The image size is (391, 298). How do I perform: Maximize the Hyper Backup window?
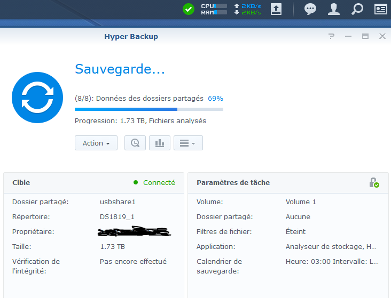(x=365, y=36)
